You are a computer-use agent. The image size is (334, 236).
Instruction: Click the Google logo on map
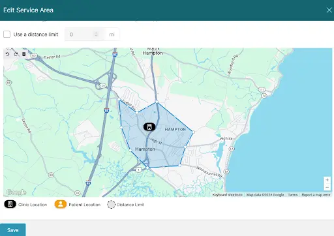pyautogui.click(x=16, y=192)
